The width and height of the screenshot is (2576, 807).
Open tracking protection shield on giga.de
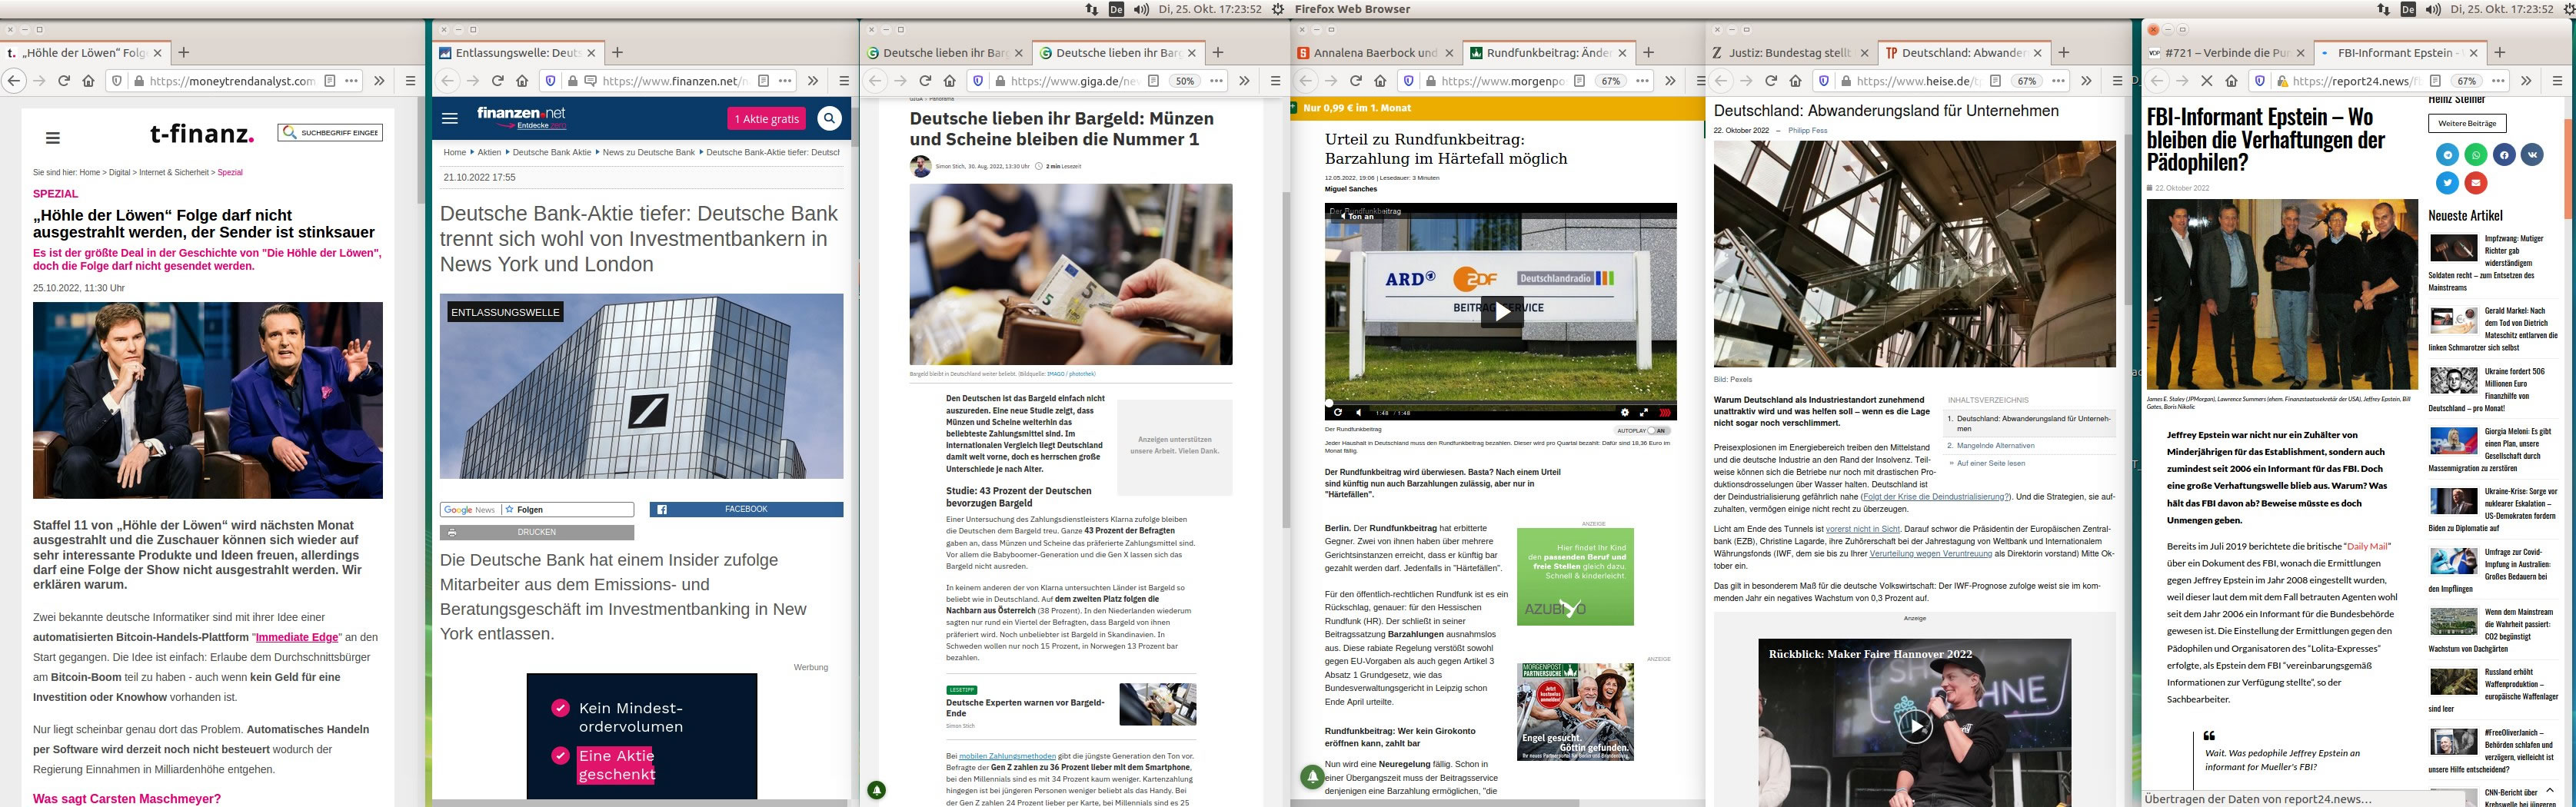[x=978, y=81]
